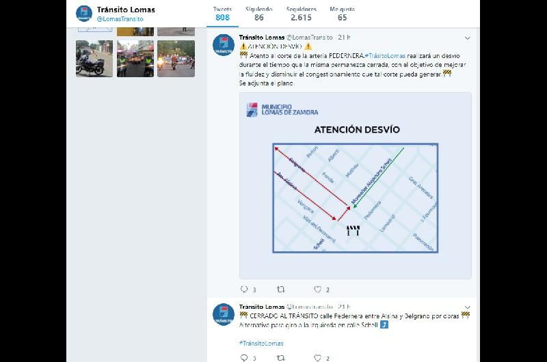This screenshot has width=547, height=362.
Task: Expand options menu for CERRADO AL TRÁNSITO tweet
Action: click(x=467, y=307)
